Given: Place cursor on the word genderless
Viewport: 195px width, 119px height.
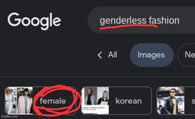Looking at the screenshot, I should pos(123,21).
